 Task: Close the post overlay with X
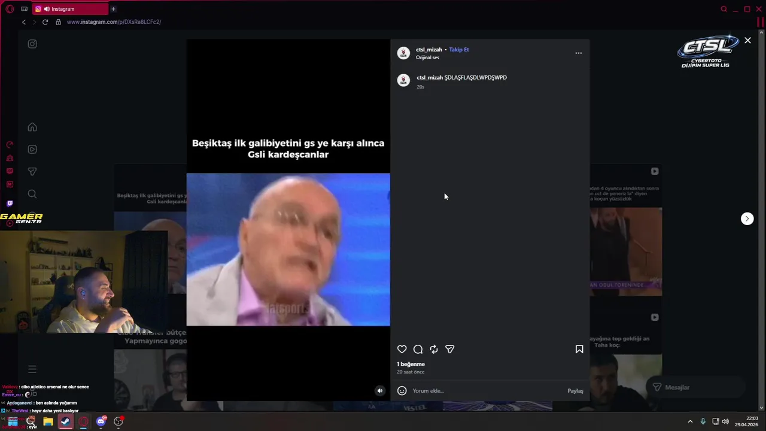(x=747, y=41)
